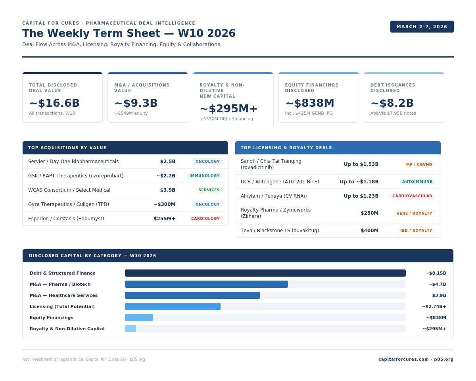Click the ~$295M+ royalty capital card
This screenshot has width=476, height=381.
click(x=233, y=101)
